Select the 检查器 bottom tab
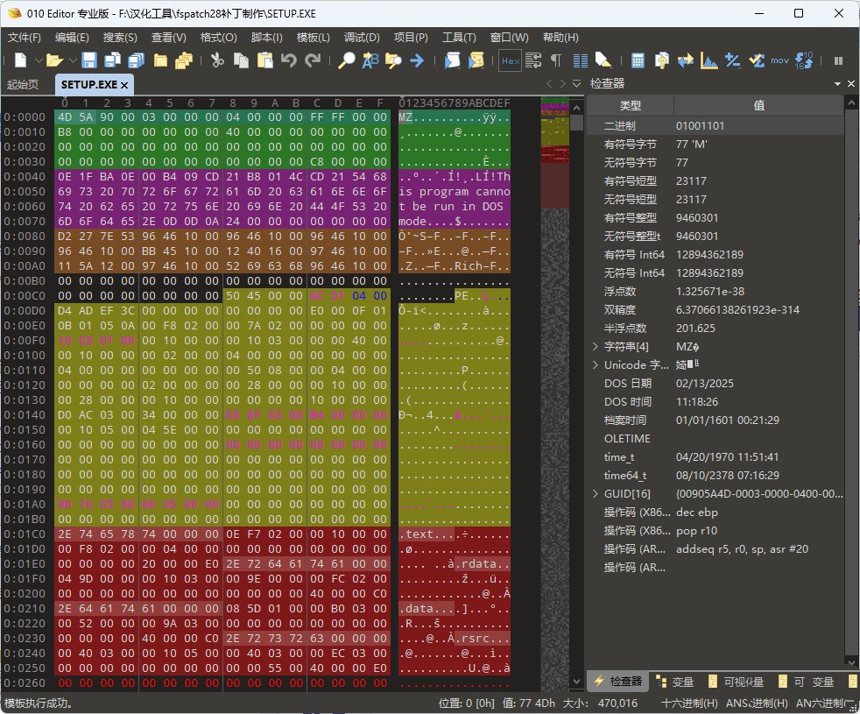860x714 pixels. [617, 681]
